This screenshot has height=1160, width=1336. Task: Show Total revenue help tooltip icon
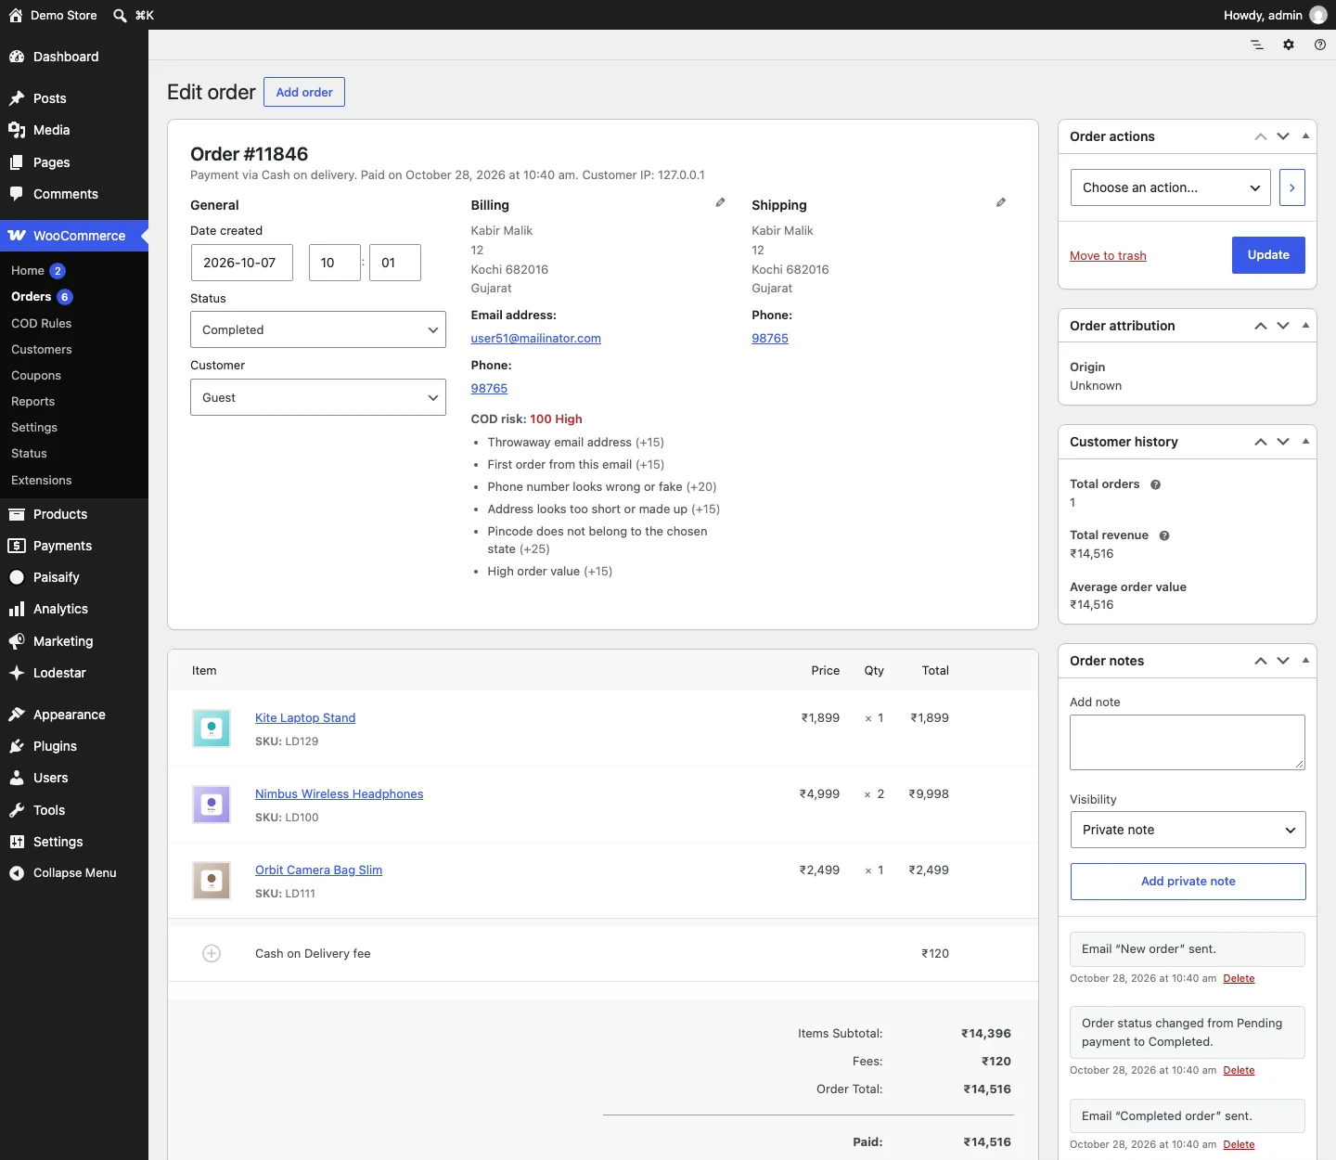click(1164, 535)
